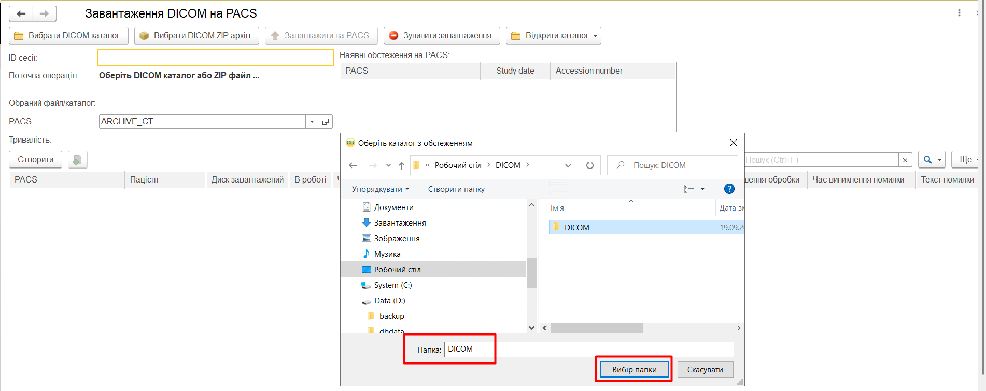Open the Упорядкувати menu

(381, 189)
